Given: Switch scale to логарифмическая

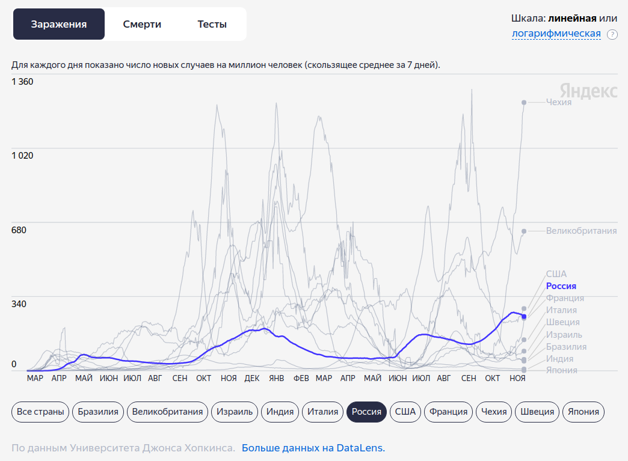Looking at the screenshot, I should click(556, 34).
